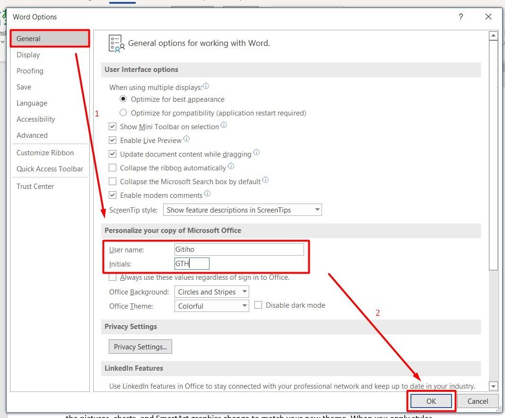Open Customize Ribbon settings

[50, 153]
